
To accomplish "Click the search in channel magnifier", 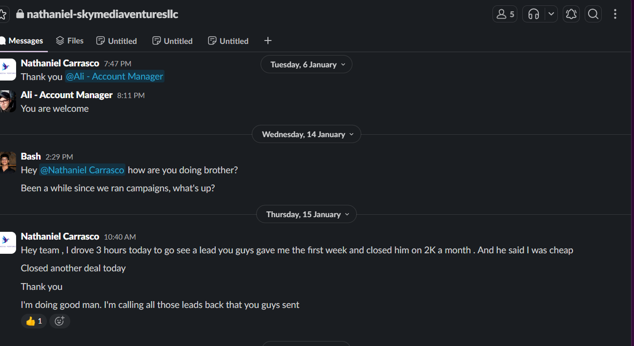I will click(x=593, y=14).
